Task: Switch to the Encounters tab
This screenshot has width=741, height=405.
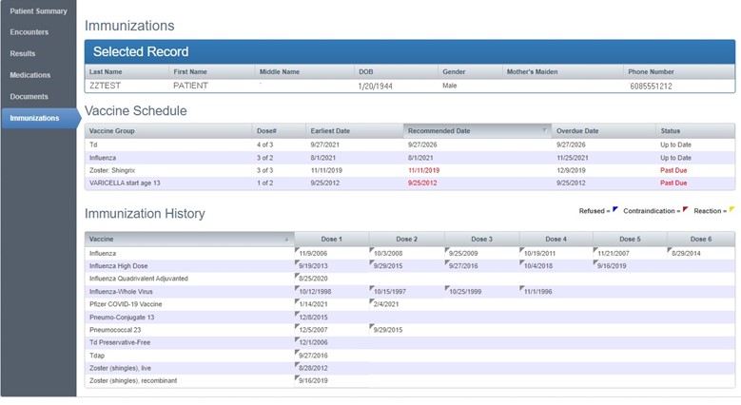Action: click(x=29, y=32)
